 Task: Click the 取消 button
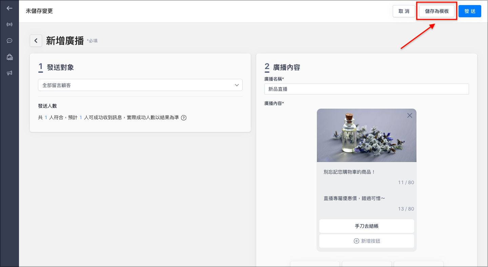point(404,11)
